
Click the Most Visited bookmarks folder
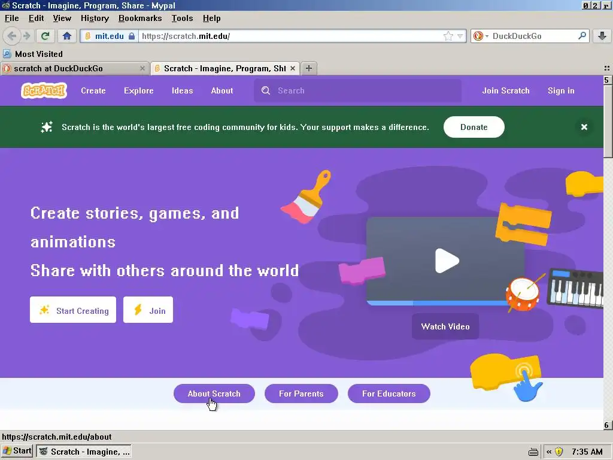(x=33, y=54)
